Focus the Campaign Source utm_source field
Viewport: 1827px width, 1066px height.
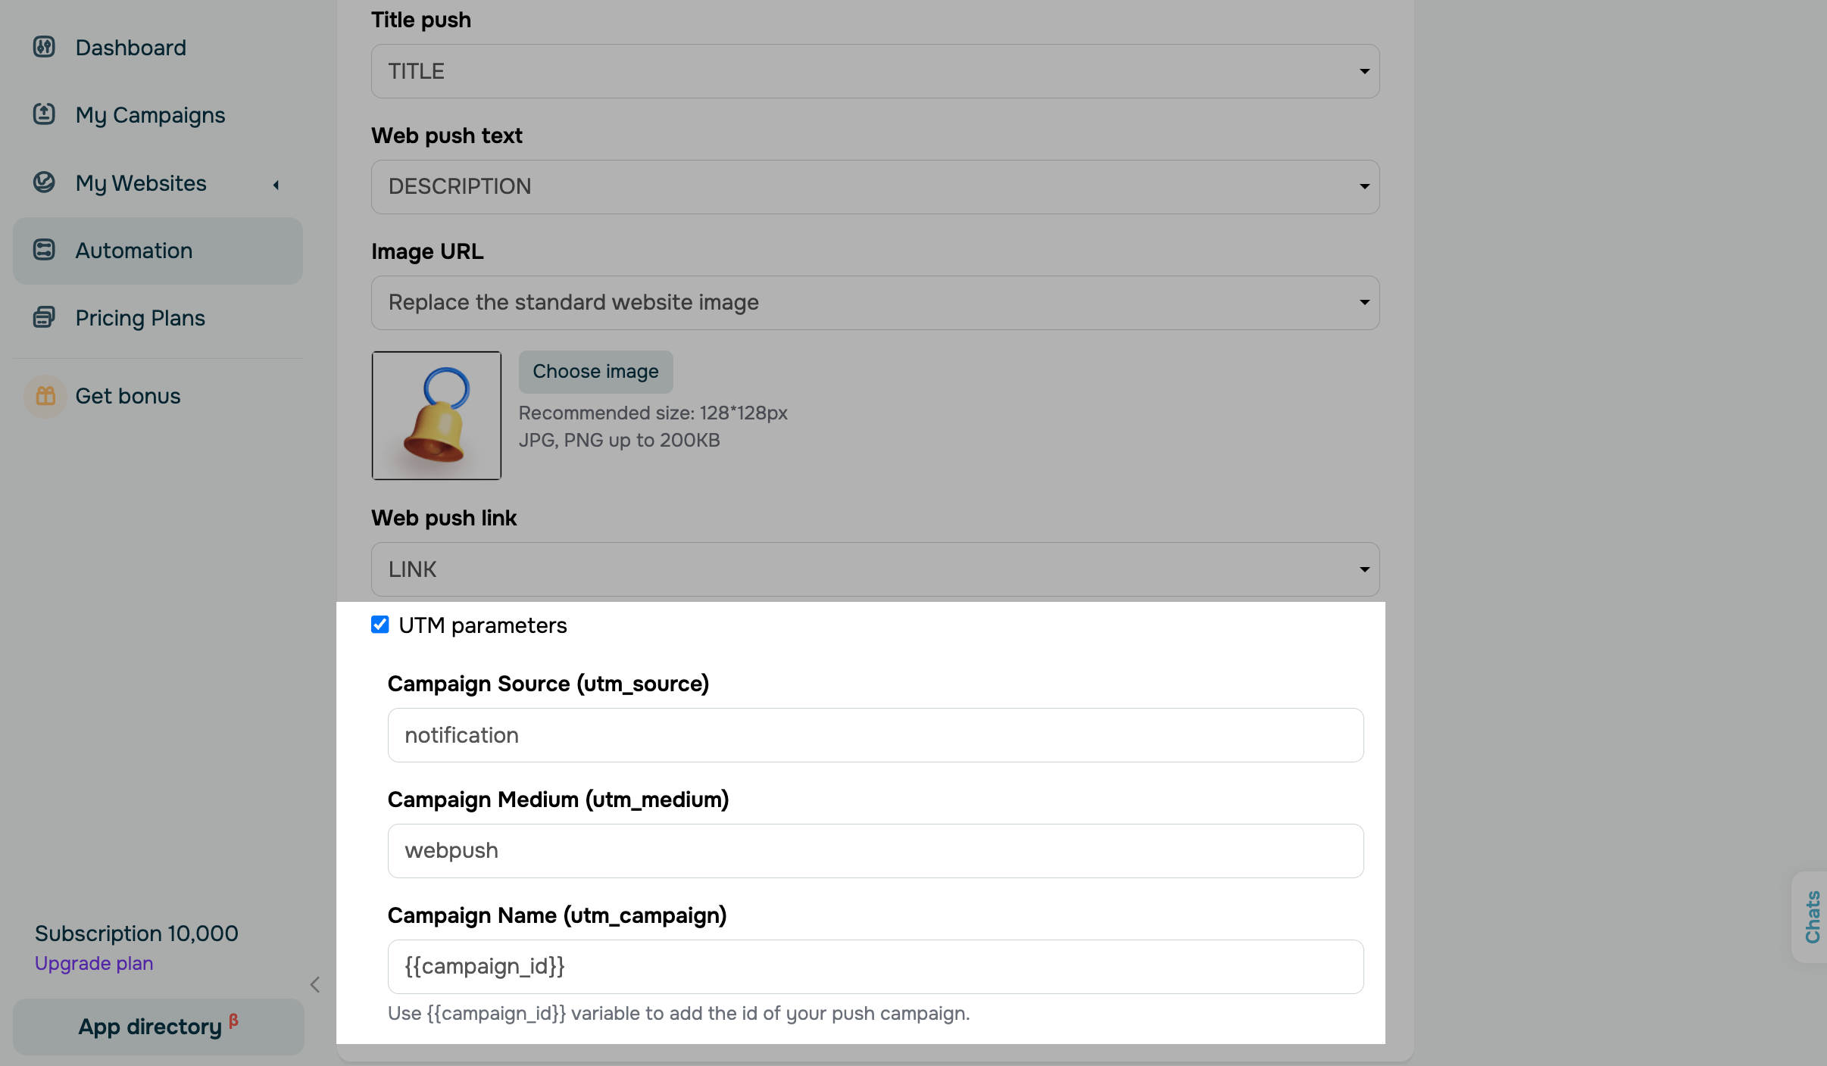(875, 735)
